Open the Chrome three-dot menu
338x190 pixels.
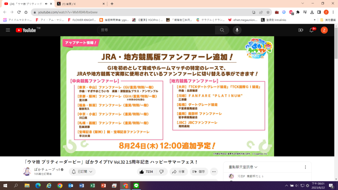coord(333,12)
